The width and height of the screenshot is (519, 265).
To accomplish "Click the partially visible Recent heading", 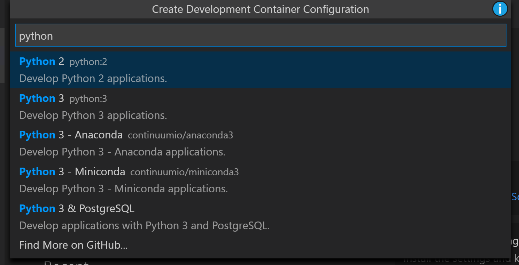I will [66, 263].
